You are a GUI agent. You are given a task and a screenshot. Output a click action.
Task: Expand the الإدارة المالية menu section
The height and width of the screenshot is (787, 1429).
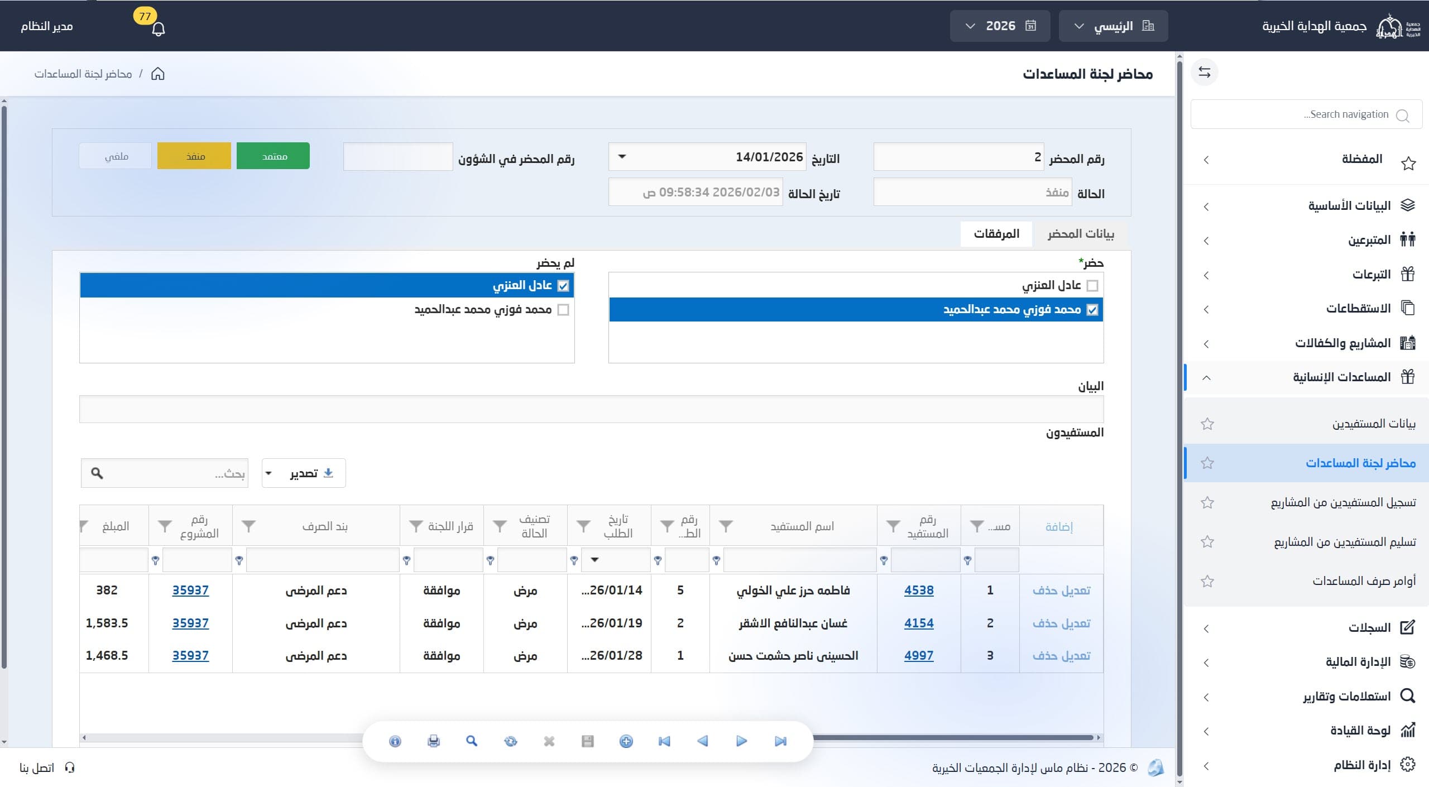tap(1306, 663)
